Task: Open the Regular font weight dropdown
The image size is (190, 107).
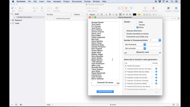Action: click(x=94, y=15)
